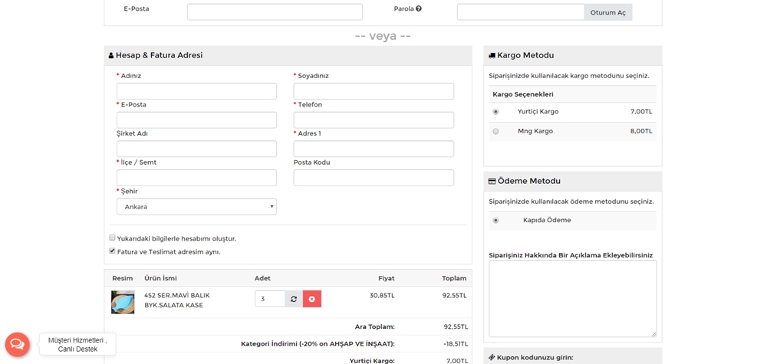Select Kapıda Ödeme payment method

pyautogui.click(x=495, y=221)
